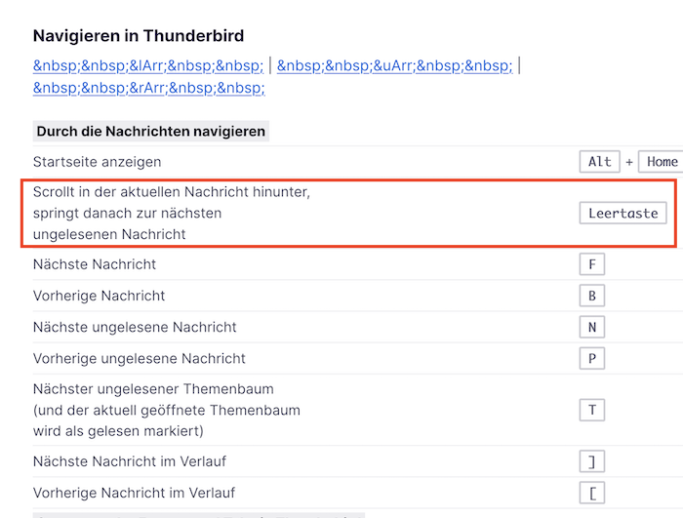
Task: Click the F key cap
Action: click(591, 264)
